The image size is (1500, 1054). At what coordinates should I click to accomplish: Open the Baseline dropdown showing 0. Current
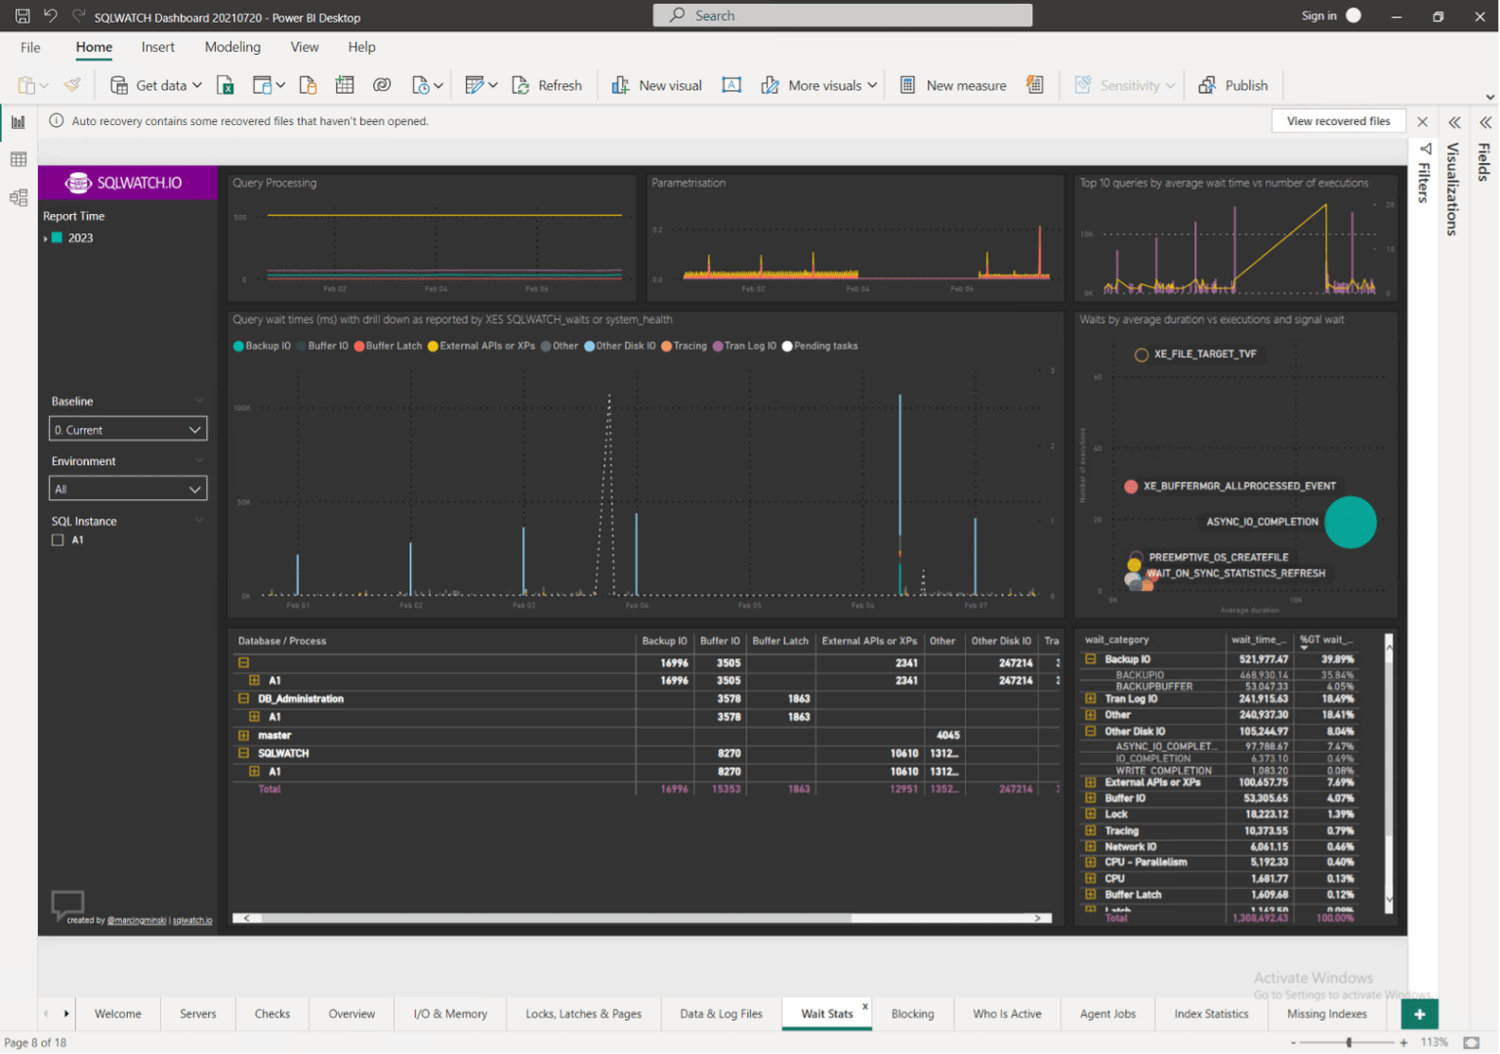pyautogui.click(x=128, y=428)
